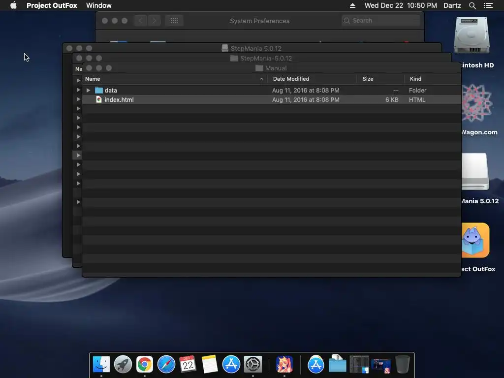This screenshot has width=504, height=378.
Task: Open Finder from the Dock
Action: (101, 364)
